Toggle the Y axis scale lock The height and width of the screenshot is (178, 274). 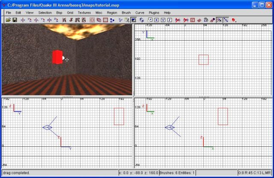(x=163, y=20)
